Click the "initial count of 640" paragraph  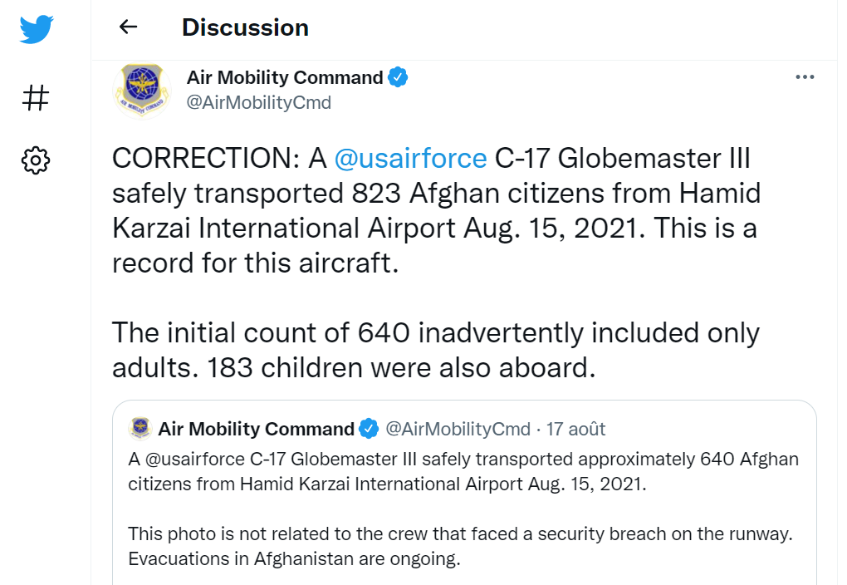point(435,351)
